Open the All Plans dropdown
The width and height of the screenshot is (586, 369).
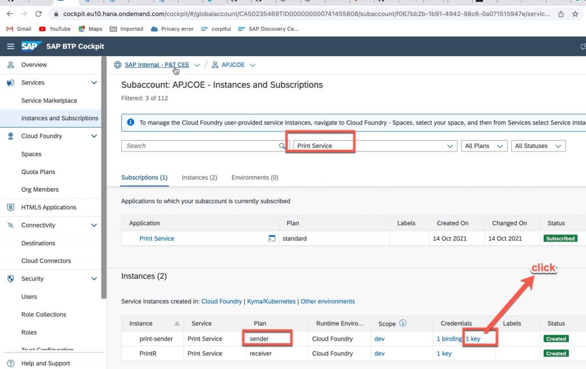(484, 146)
